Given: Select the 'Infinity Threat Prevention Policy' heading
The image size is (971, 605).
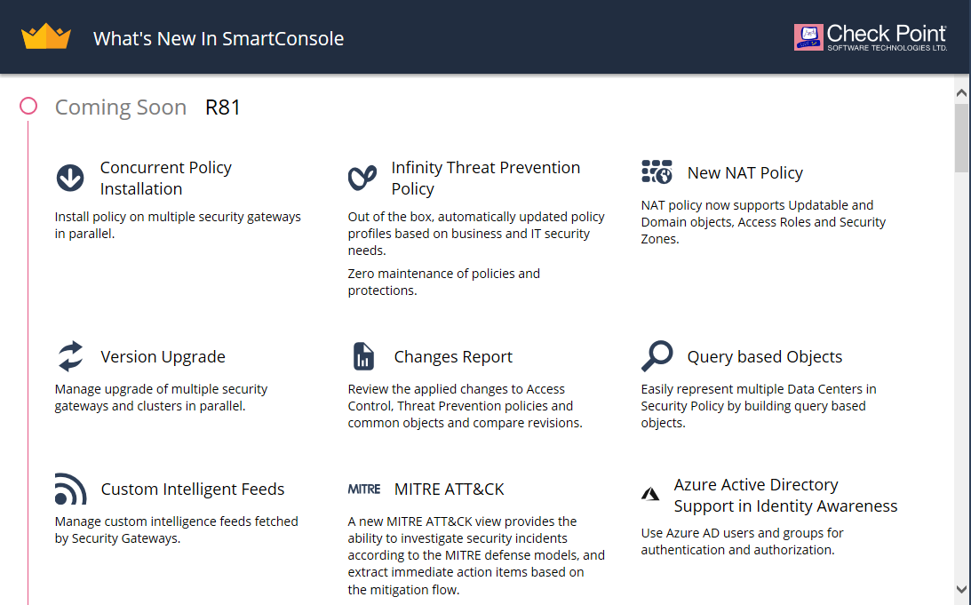Looking at the screenshot, I should [x=485, y=178].
